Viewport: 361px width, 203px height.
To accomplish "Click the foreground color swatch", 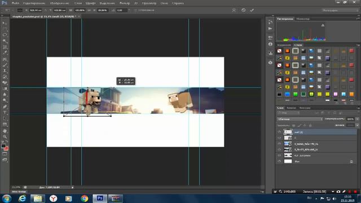I will click(x=3, y=146).
